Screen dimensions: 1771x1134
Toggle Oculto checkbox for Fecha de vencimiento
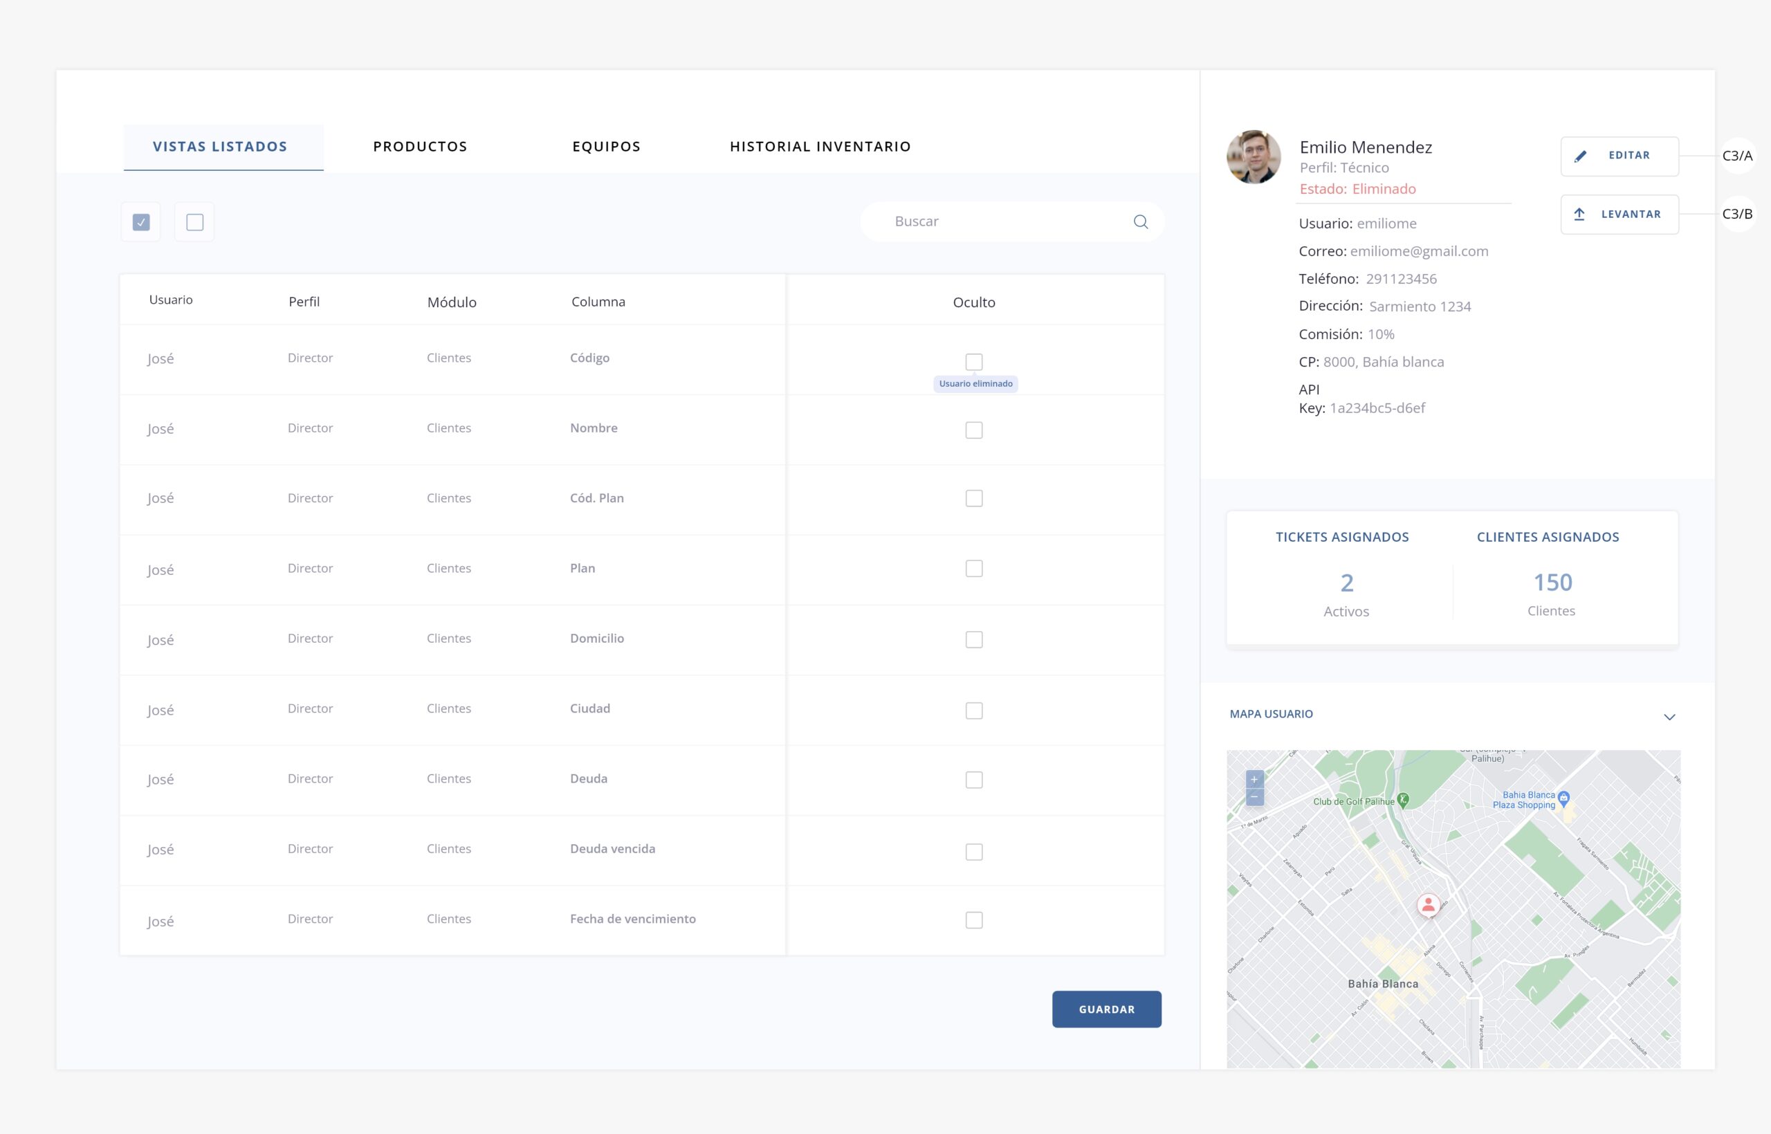(973, 920)
